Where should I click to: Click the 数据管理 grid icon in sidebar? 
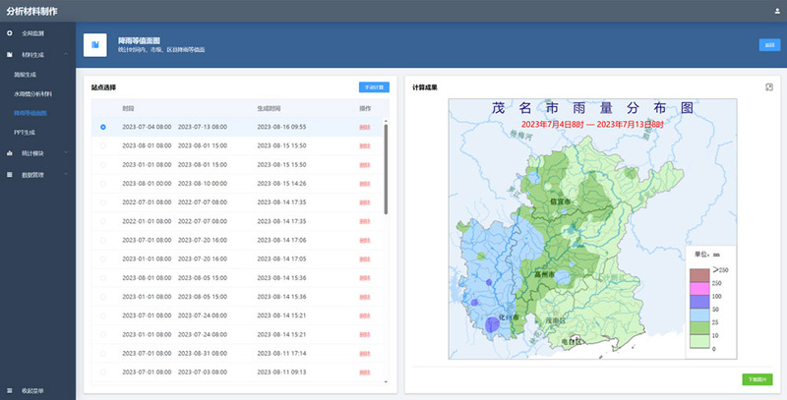[10, 174]
